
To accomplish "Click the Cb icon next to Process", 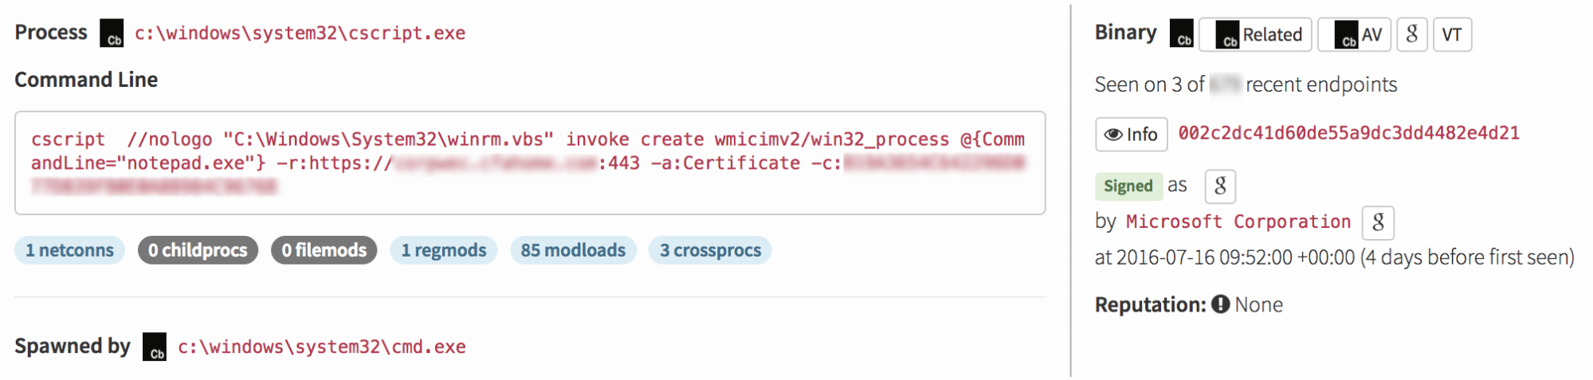I will [x=112, y=33].
